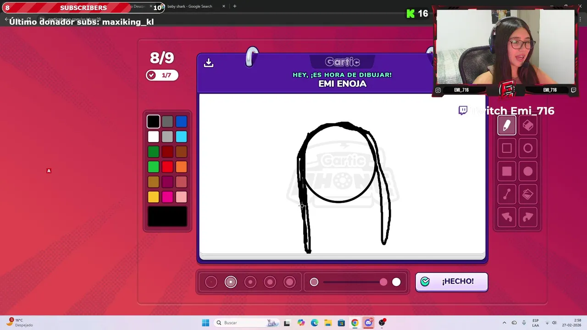Select the middle brush size
This screenshot has height=330, width=587.
[x=250, y=282]
